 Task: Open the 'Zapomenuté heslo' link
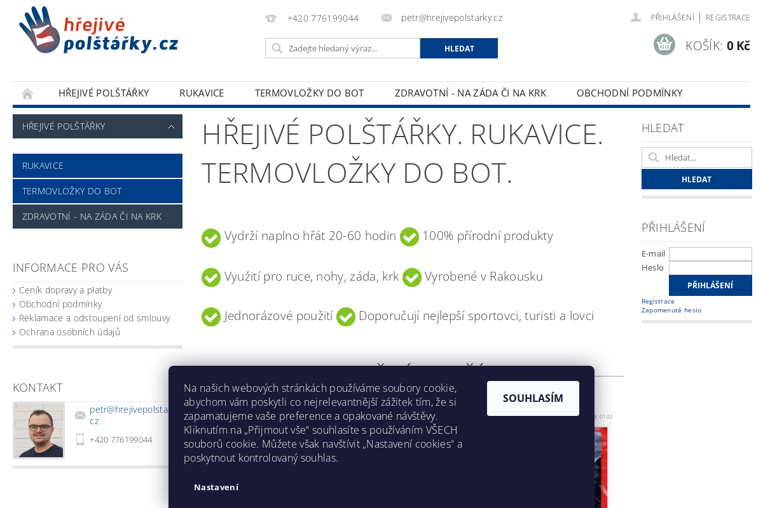[x=671, y=310]
